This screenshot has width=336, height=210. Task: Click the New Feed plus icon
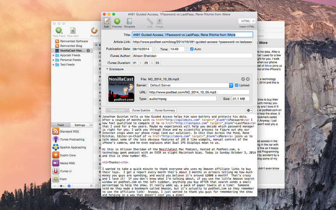(x=59, y=31)
